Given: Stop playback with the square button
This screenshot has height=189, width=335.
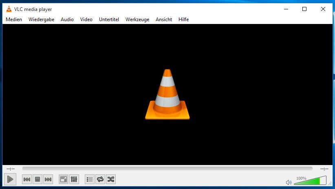Looking at the screenshot, I should point(37,179).
